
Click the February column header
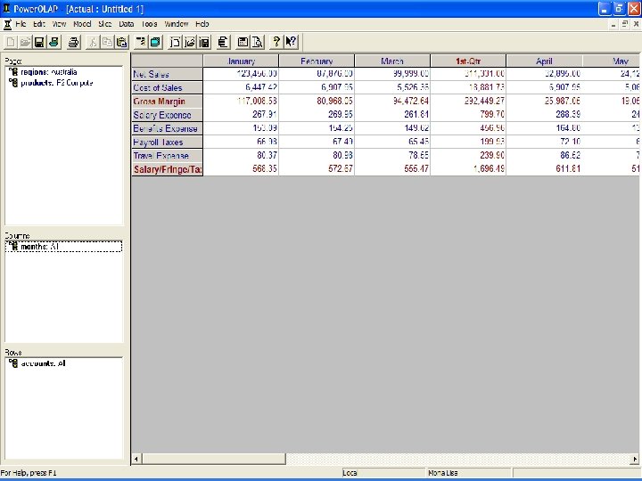(317, 61)
